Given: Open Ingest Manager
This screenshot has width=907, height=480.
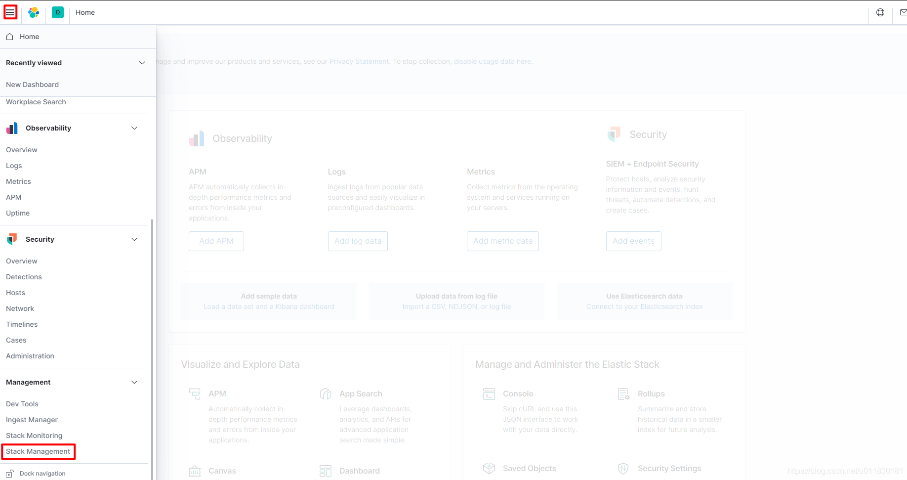Looking at the screenshot, I should [32, 420].
